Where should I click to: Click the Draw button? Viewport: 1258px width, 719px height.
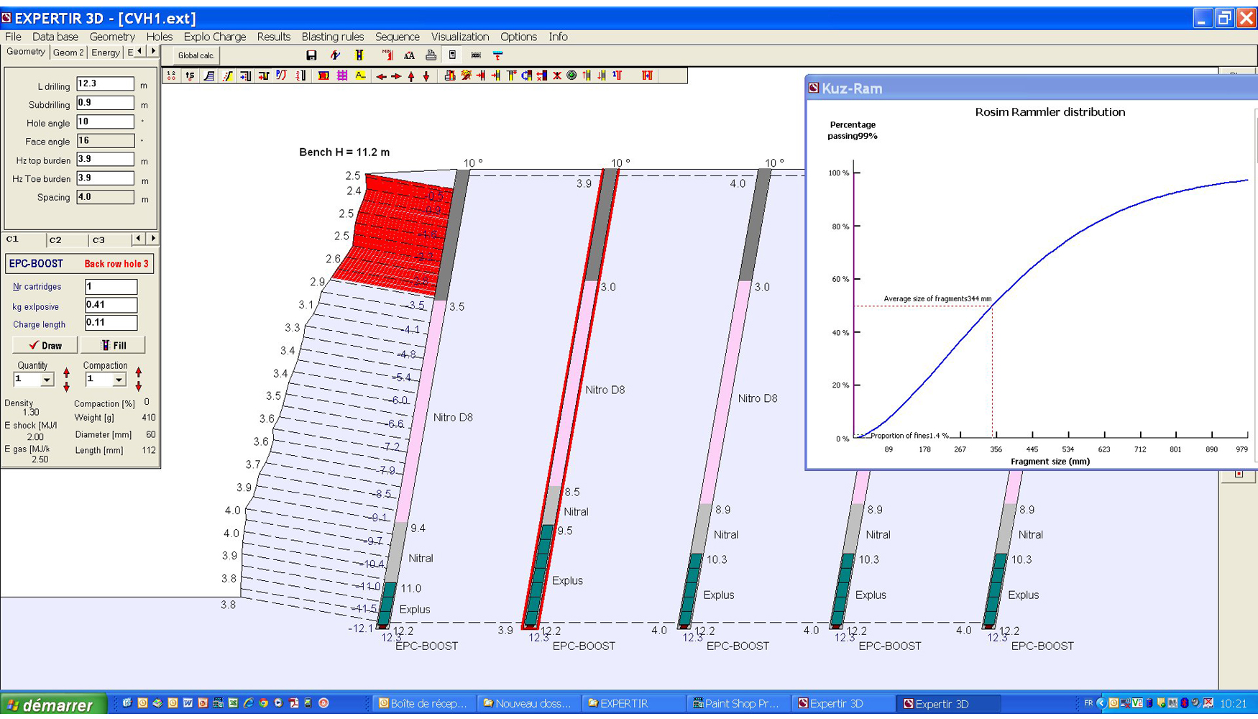[45, 345]
